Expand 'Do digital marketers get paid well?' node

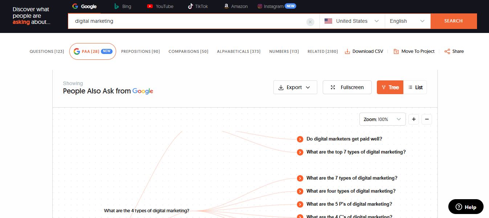[x=300, y=139]
